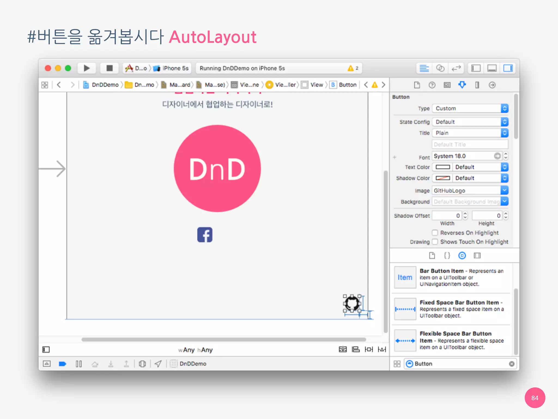
Task: Show the Version editor
Action: [x=456, y=68]
